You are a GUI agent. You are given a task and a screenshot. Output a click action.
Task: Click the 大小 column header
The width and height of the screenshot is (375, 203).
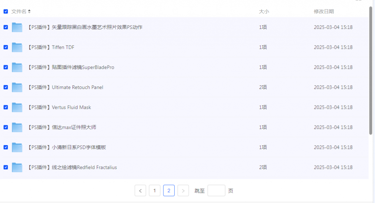pos(264,11)
